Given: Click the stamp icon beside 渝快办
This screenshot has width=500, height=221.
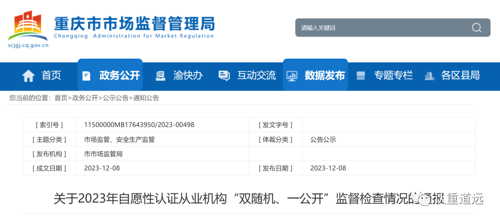Looking at the screenshot, I should 160,76.
